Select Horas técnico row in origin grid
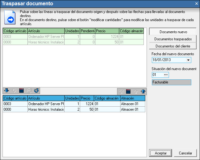 point(46,42)
